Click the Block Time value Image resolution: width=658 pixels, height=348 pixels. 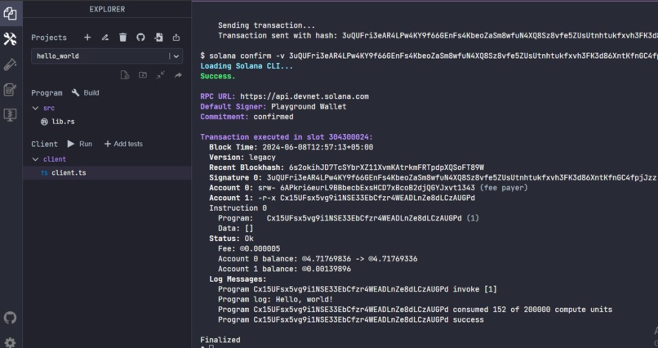point(318,147)
